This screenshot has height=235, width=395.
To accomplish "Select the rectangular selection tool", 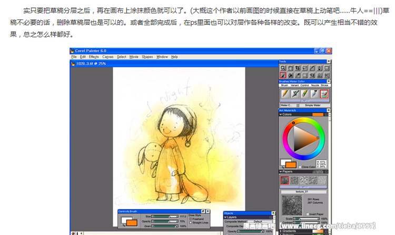I will pyautogui.click(x=327, y=68).
